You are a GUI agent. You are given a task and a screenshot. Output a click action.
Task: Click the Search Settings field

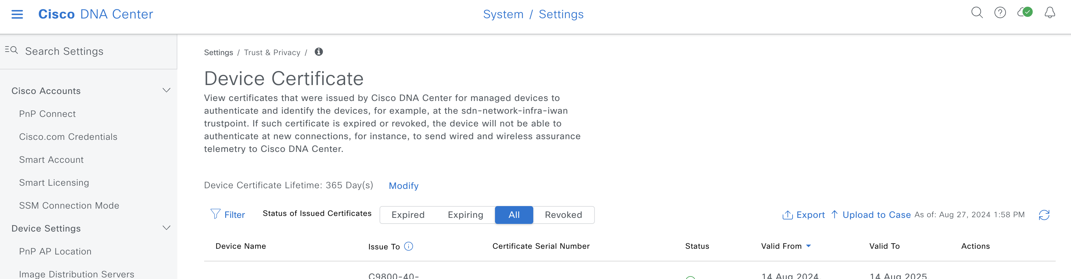pos(89,51)
